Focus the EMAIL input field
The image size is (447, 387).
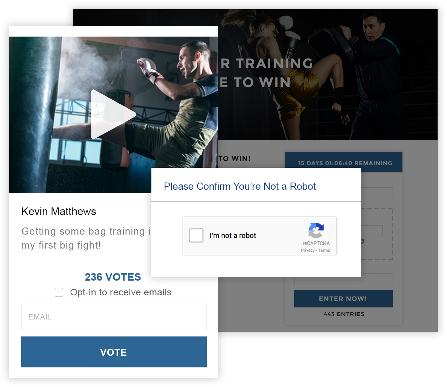(114, 317)
